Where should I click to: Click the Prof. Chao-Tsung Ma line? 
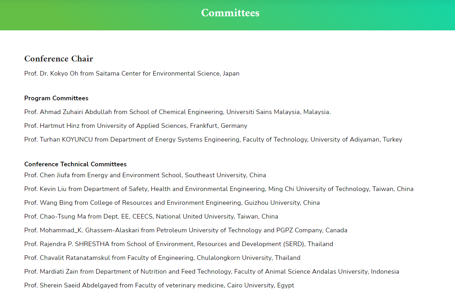pyautogui.click(x=151, y=216)
